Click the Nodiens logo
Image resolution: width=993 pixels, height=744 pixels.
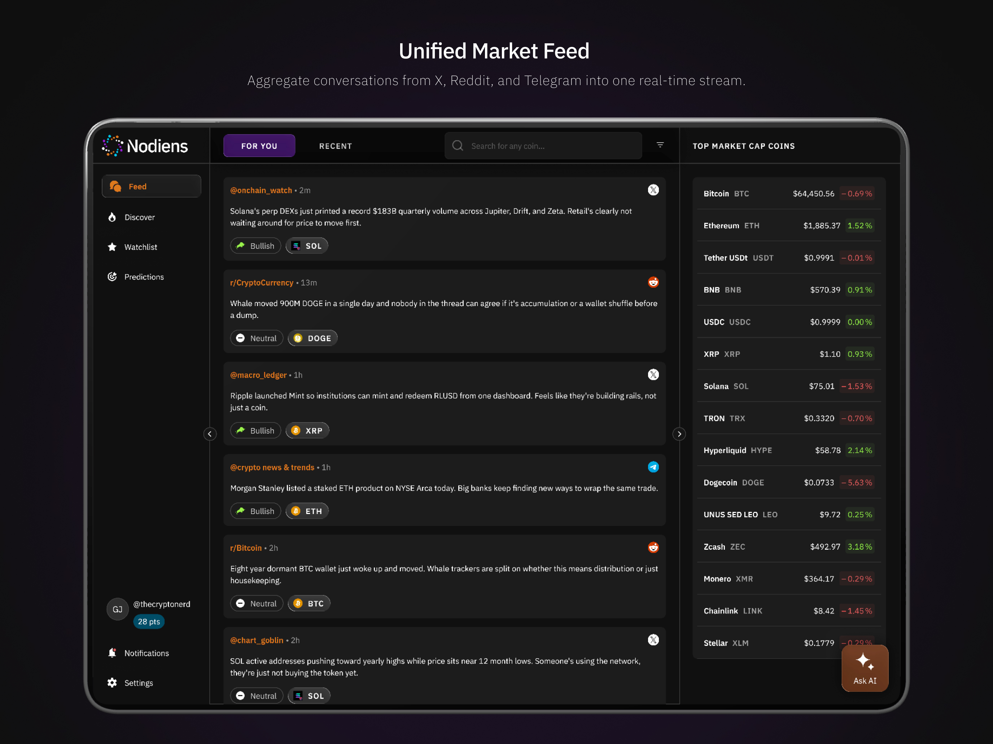click(x=145, y=146)
